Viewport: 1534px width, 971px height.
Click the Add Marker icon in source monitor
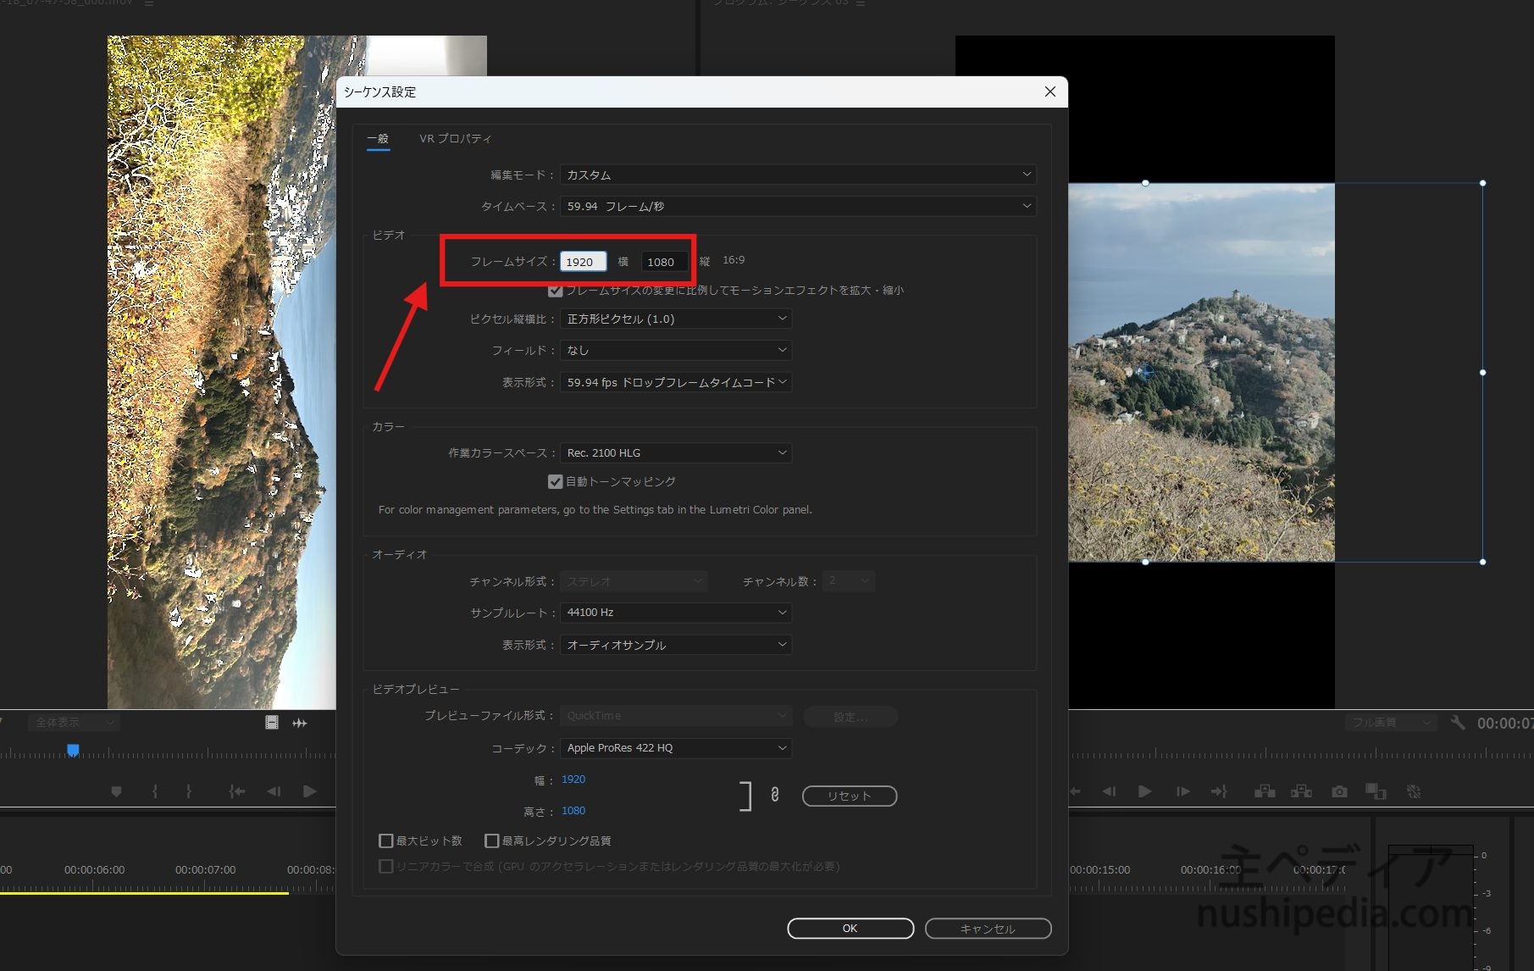click(x=117, y=791)
